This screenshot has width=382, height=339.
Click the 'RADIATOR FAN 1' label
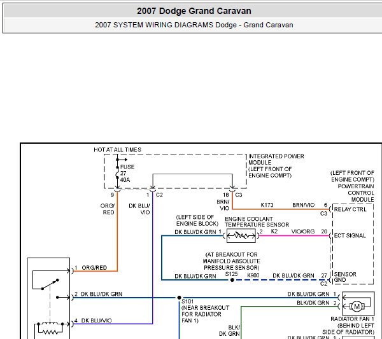[352, 319]
